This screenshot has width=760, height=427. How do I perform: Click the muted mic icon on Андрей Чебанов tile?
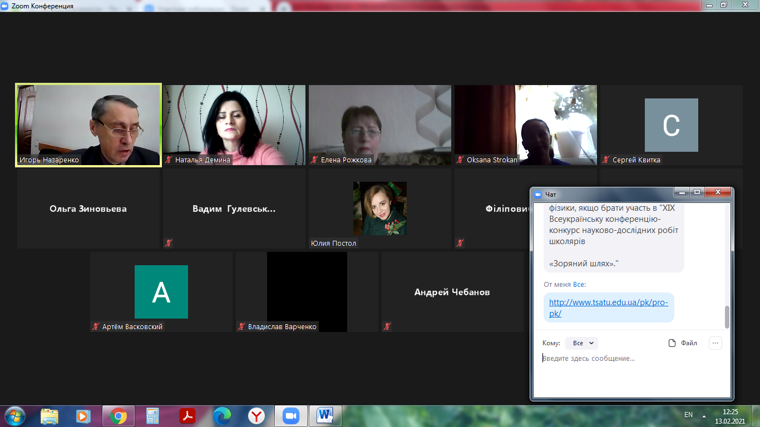coord(387,327)
